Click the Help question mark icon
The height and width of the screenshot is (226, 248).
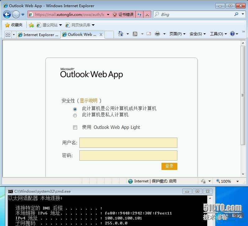tap(232, 34)
